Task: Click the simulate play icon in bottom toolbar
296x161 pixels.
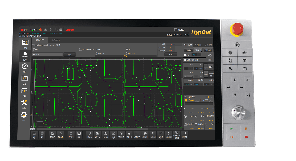Action: 79,133
